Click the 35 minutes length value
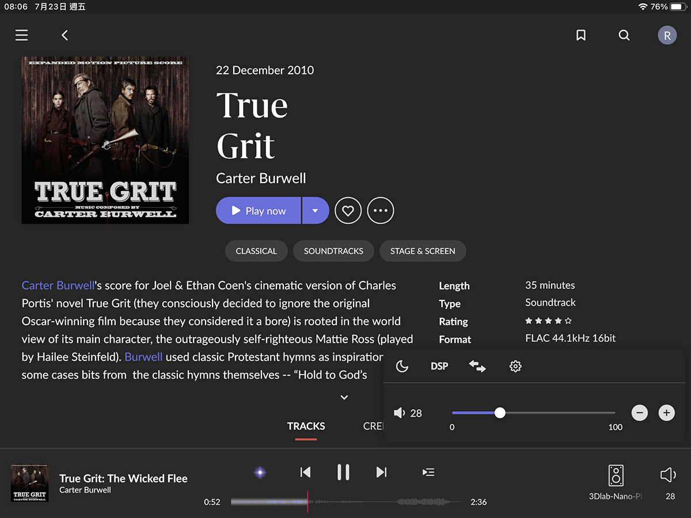The height and width of the screenshot is (518, 691). point(550,285)
